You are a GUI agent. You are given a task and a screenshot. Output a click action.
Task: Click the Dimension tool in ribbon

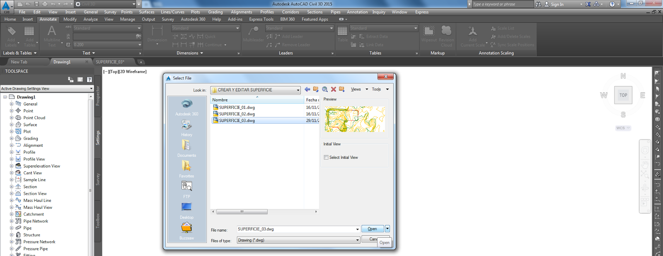coord(157,35)
